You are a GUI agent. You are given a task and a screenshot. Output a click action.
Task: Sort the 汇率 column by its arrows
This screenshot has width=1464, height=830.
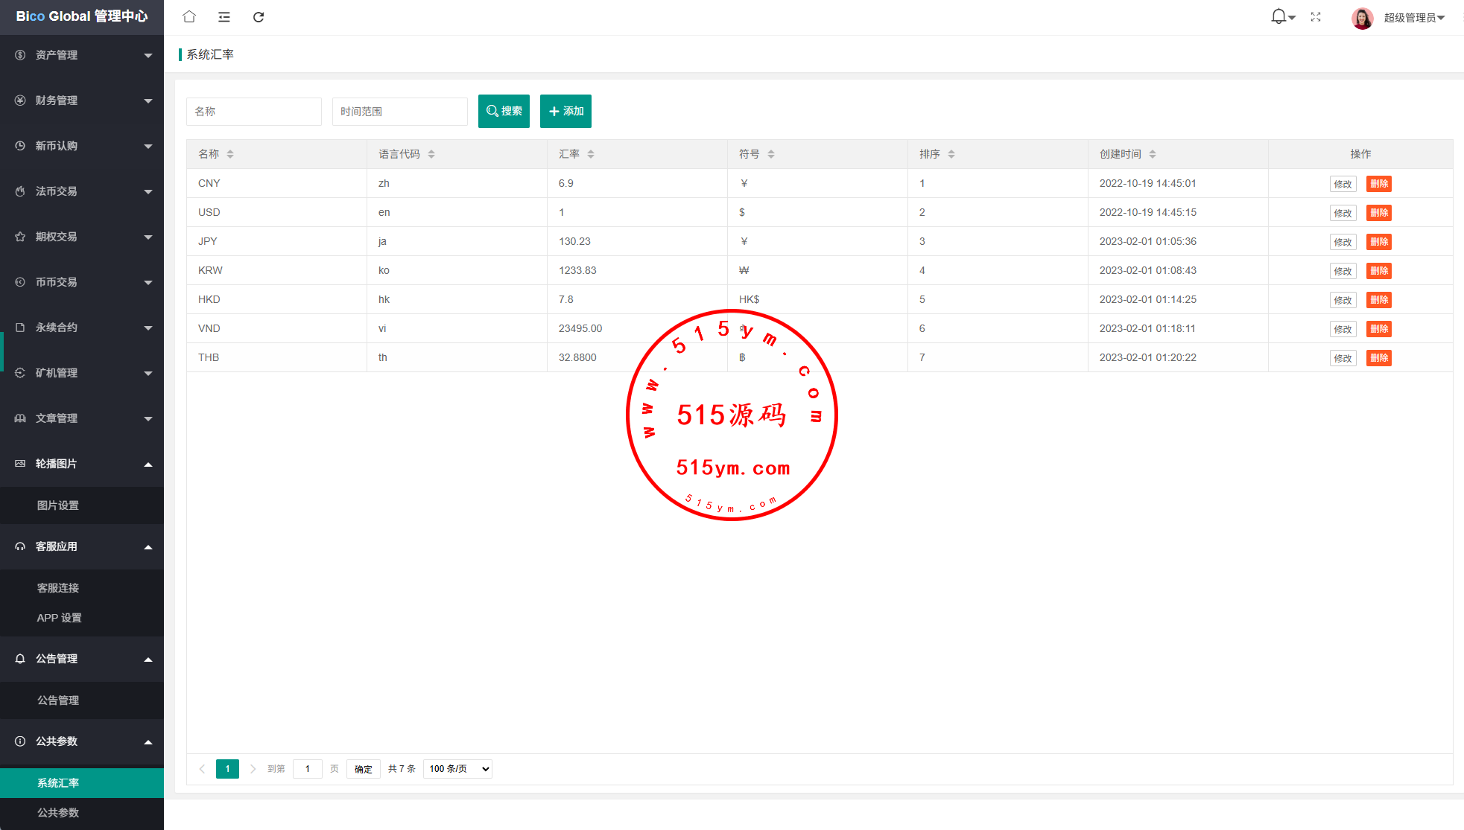(591, 154)
